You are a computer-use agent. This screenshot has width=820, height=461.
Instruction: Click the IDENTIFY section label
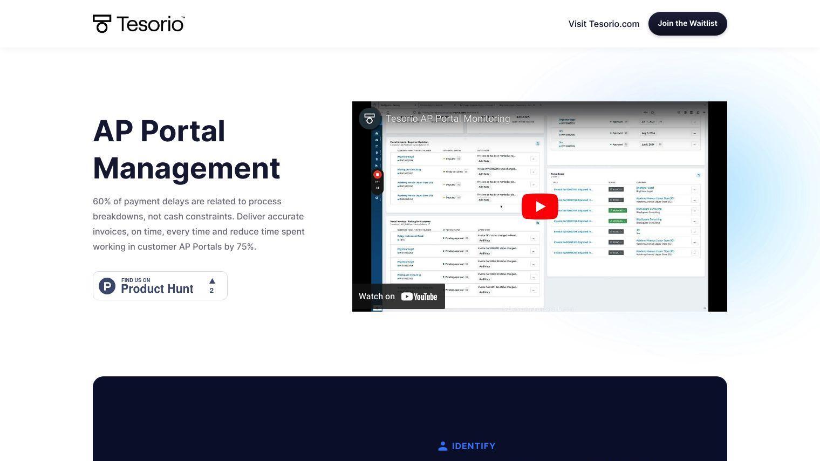pos(474,446)
